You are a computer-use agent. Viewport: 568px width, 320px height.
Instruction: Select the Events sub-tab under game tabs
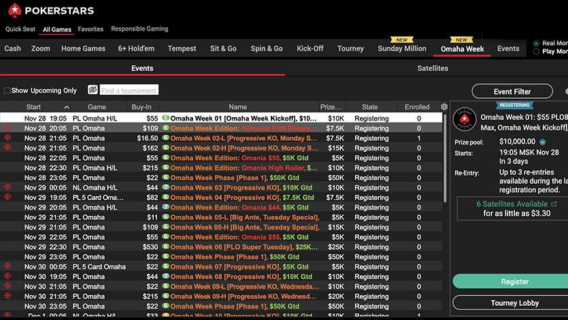(142, 68)
